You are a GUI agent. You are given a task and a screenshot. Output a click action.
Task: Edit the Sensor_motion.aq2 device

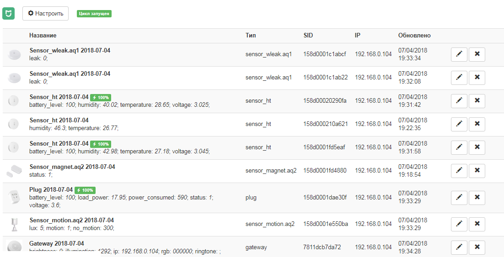pos(459,224)
